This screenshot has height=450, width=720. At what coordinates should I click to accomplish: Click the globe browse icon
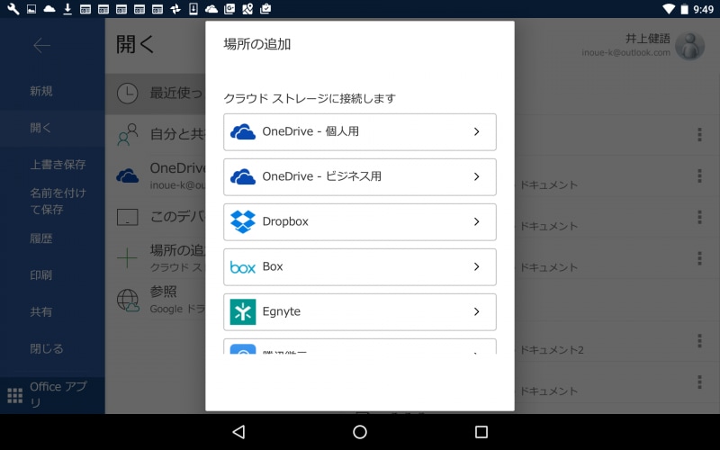pos(128,301)
